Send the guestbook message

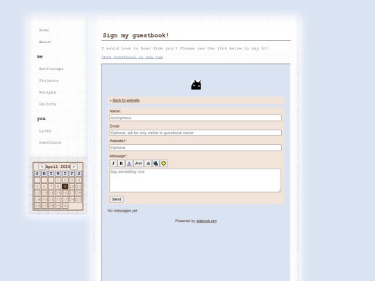pyautogui.click(x=117, y=199)
